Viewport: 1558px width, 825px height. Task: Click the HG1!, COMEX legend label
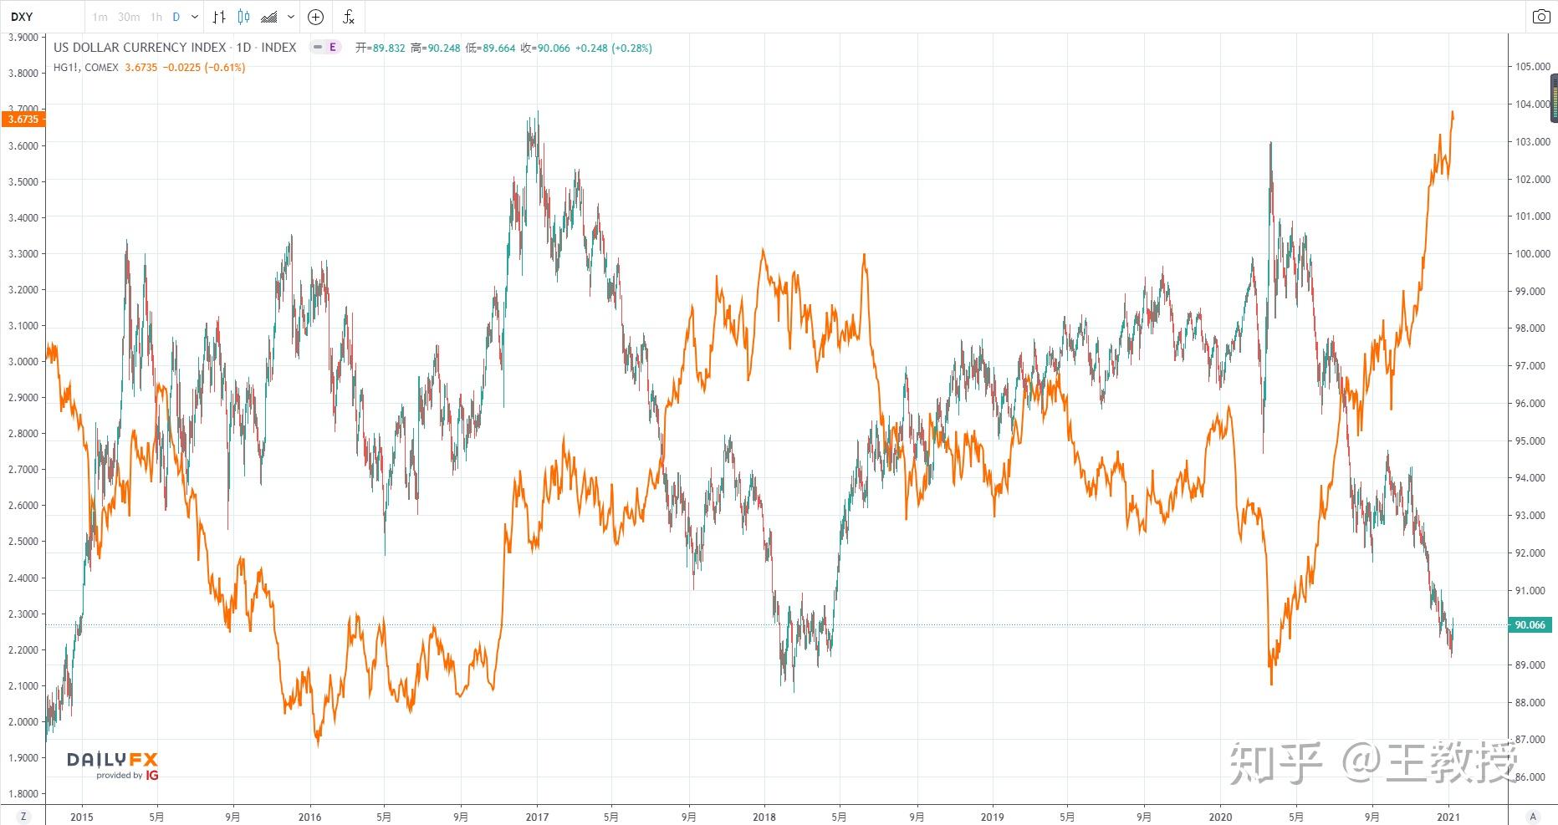(86, 68)
